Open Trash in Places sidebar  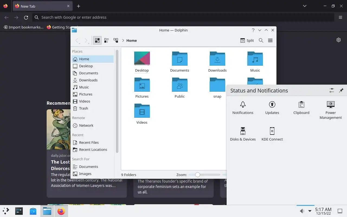click(92, 108)
